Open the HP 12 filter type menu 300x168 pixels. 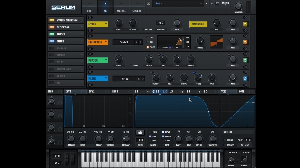[125, 79]
